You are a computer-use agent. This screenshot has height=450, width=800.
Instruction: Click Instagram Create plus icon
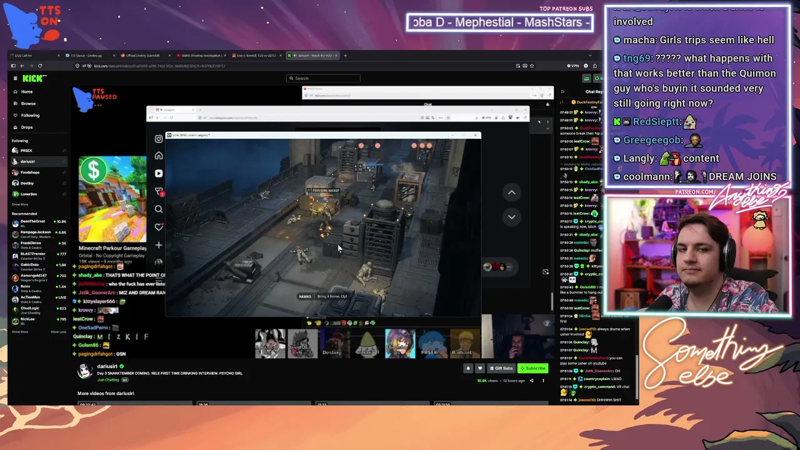tap(159, 245)
